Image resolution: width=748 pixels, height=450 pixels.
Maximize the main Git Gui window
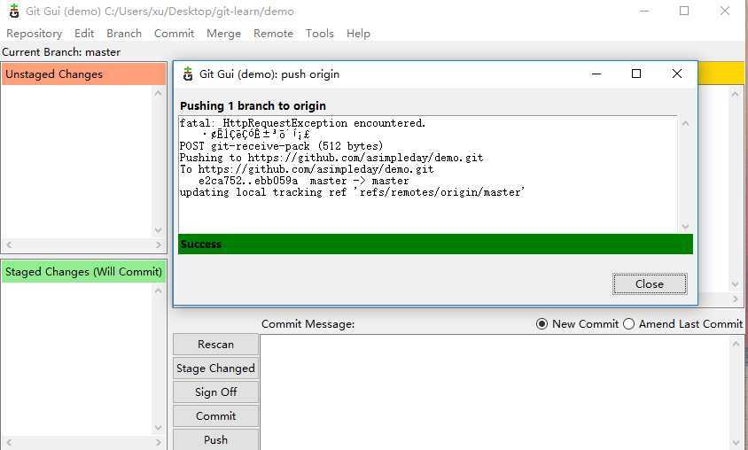pyautogui.click(x=684, y=11)
